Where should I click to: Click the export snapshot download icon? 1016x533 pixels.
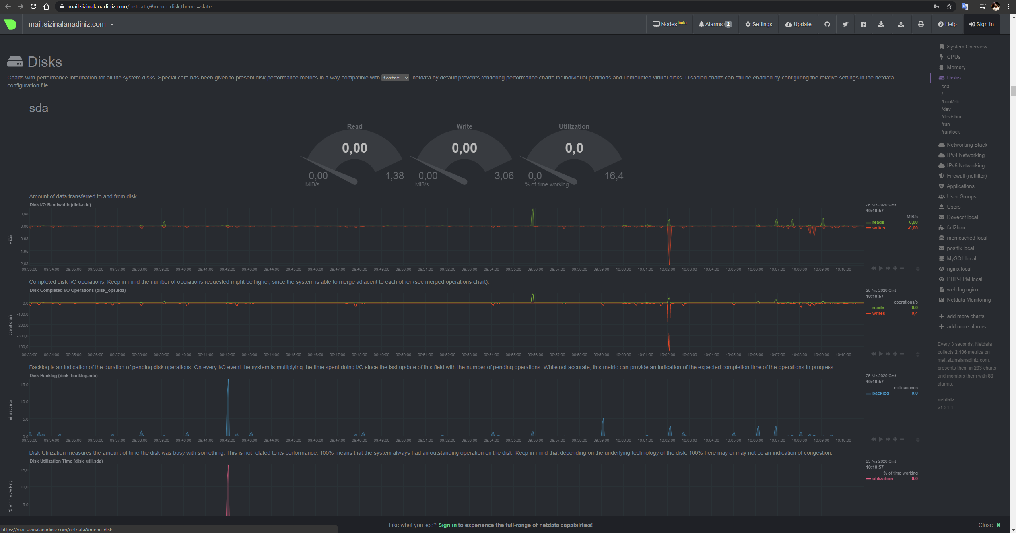881,24
